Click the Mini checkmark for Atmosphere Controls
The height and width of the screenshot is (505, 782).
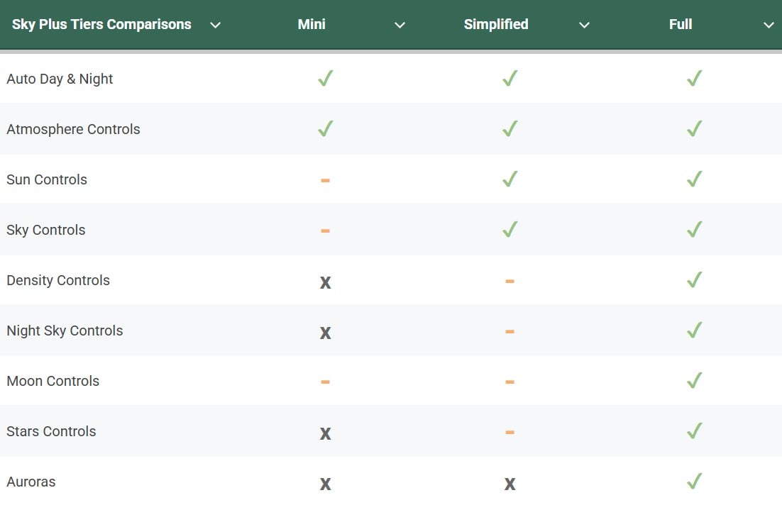click(x=325, y=129)
